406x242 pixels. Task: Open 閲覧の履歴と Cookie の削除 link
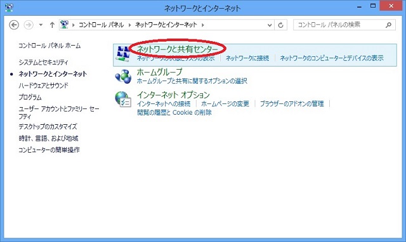pyautogui.click(x=174, y=113)
